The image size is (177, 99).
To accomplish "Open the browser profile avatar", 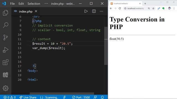I will point(169,9).
